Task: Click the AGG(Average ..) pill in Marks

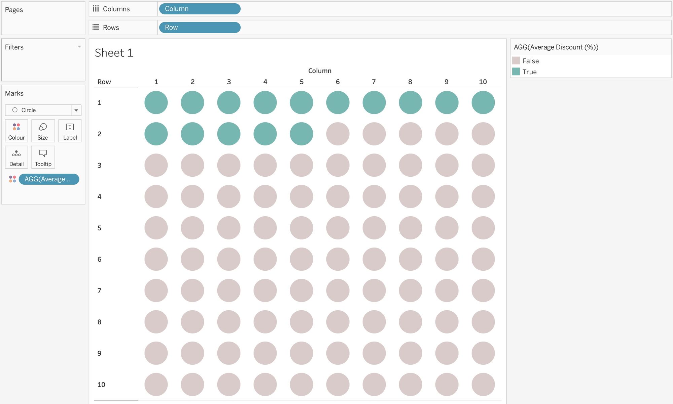Action: [x=49, y=179]
